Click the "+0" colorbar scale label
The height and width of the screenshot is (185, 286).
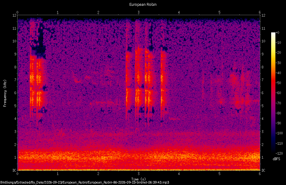click(277, 33)
